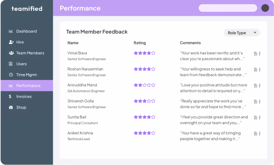Viewport: 274px width, 165px height.
Task: Open more options for Roshan Narasimhan
Action: click(x=259, y=70)
